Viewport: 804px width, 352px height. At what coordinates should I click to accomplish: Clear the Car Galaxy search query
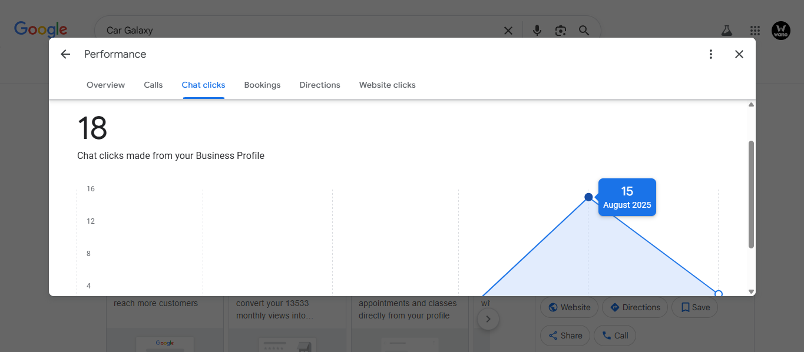point(508,30)
